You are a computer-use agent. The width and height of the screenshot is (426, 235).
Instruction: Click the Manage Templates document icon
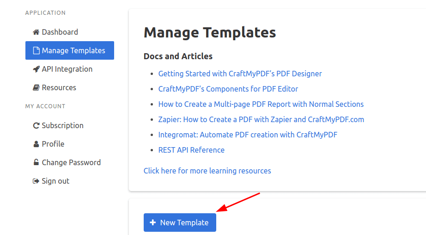point(36,50)
